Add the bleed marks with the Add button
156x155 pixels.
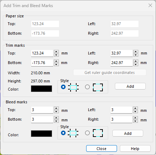pos(128,133)
